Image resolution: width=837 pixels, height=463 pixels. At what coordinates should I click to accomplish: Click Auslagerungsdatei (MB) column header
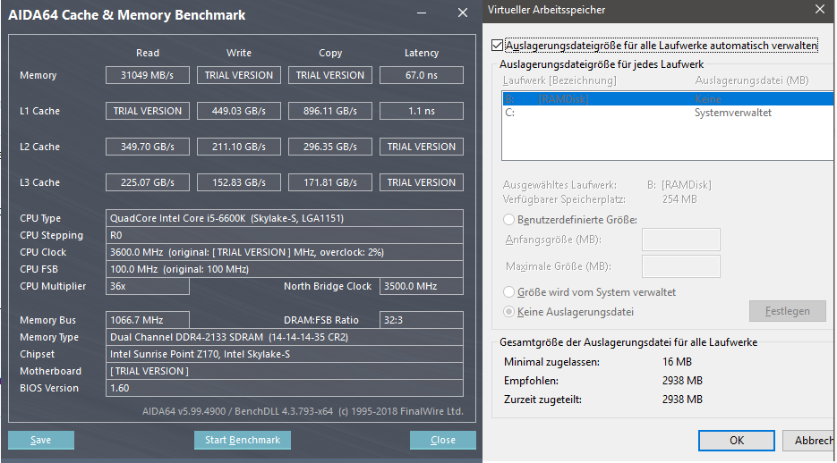point(752,80)
